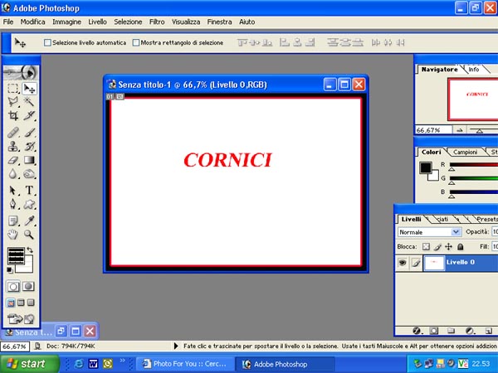The width and height of the screenshot is (498, 373).
Task: Select the Crop tool
Action: coord(13,115)
